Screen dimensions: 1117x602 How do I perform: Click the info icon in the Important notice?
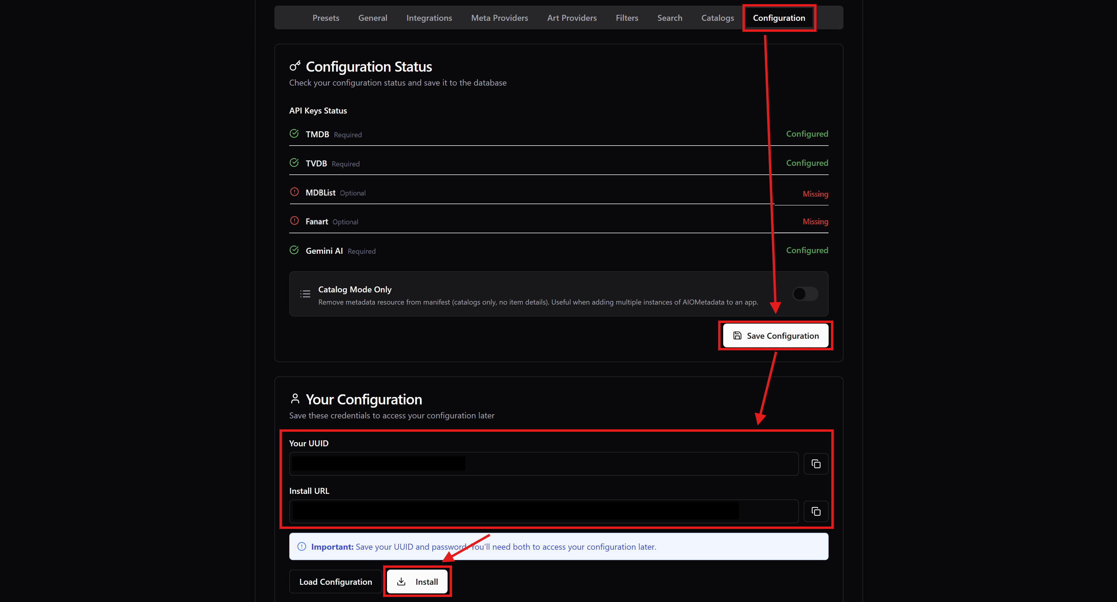301,546
